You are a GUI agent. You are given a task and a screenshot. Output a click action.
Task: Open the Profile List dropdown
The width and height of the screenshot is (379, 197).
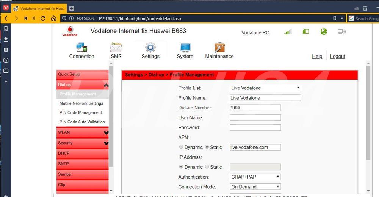point(265,88)
